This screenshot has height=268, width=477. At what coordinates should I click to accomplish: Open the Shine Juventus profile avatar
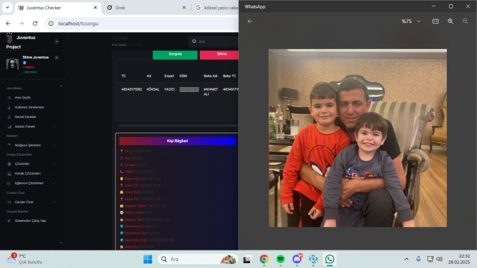[13, 64]
